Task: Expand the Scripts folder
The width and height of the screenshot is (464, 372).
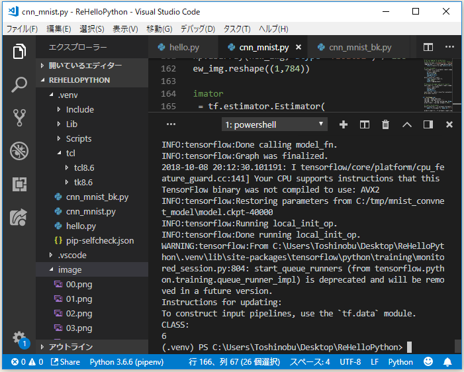Action: coord(92,138)
